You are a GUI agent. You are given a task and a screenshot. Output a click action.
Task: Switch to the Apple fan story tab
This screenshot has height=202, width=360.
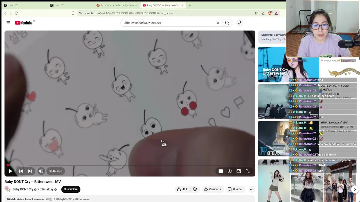click(117, 5)
